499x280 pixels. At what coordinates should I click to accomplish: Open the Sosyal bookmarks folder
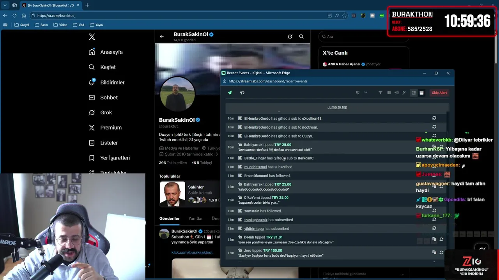pos(22,25)
